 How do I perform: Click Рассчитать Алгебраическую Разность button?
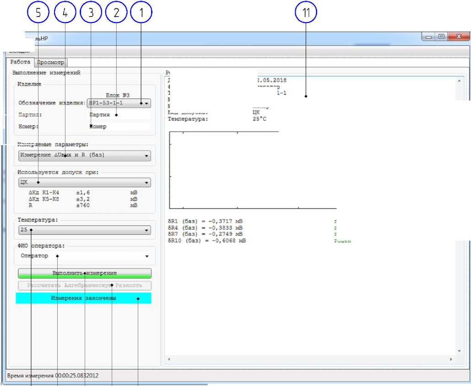point(85,286)
